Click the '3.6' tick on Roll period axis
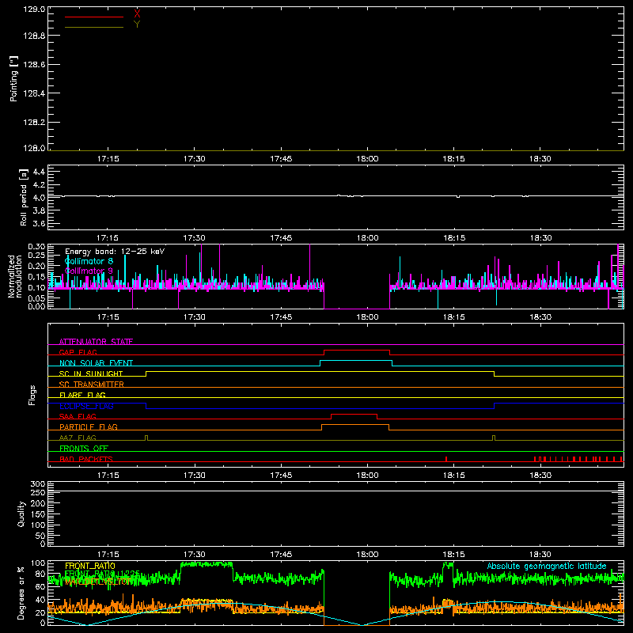Image resolution: width=633 pixels, height=633 pixels. tap(39, 223)
